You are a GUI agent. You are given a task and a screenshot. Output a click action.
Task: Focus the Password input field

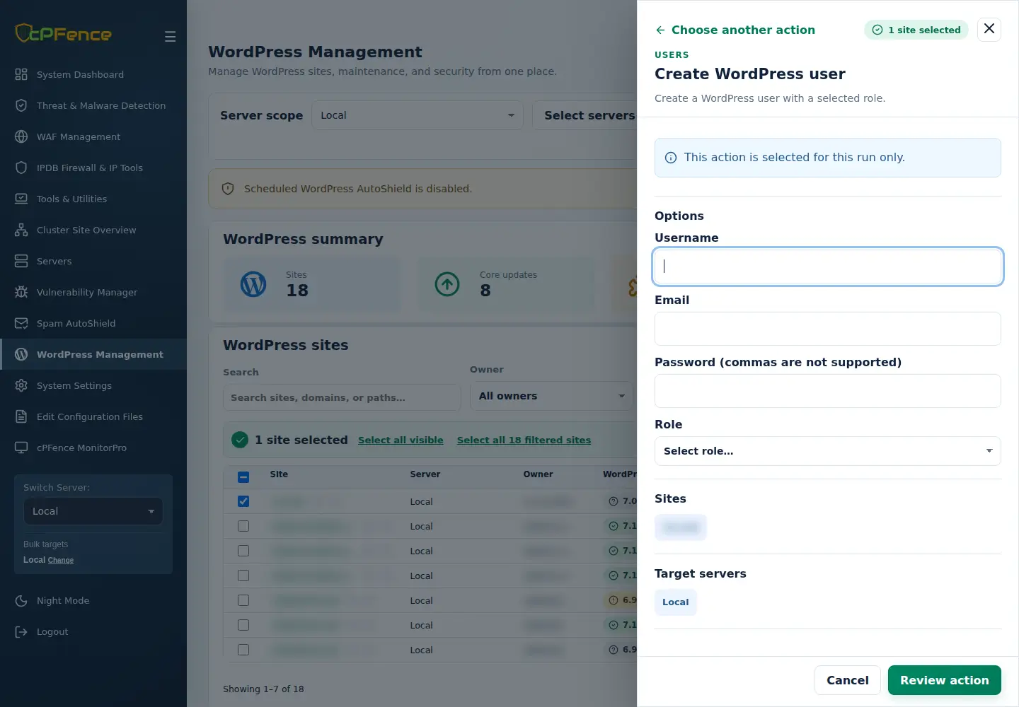828,391
